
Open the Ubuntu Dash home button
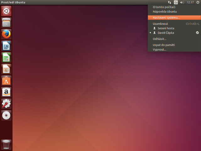pos(6,11)
